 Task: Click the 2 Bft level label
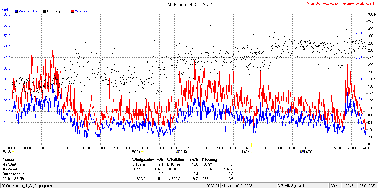359,129
